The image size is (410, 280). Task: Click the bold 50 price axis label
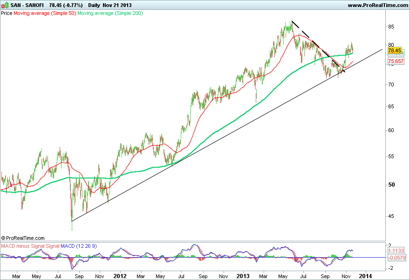391,185
